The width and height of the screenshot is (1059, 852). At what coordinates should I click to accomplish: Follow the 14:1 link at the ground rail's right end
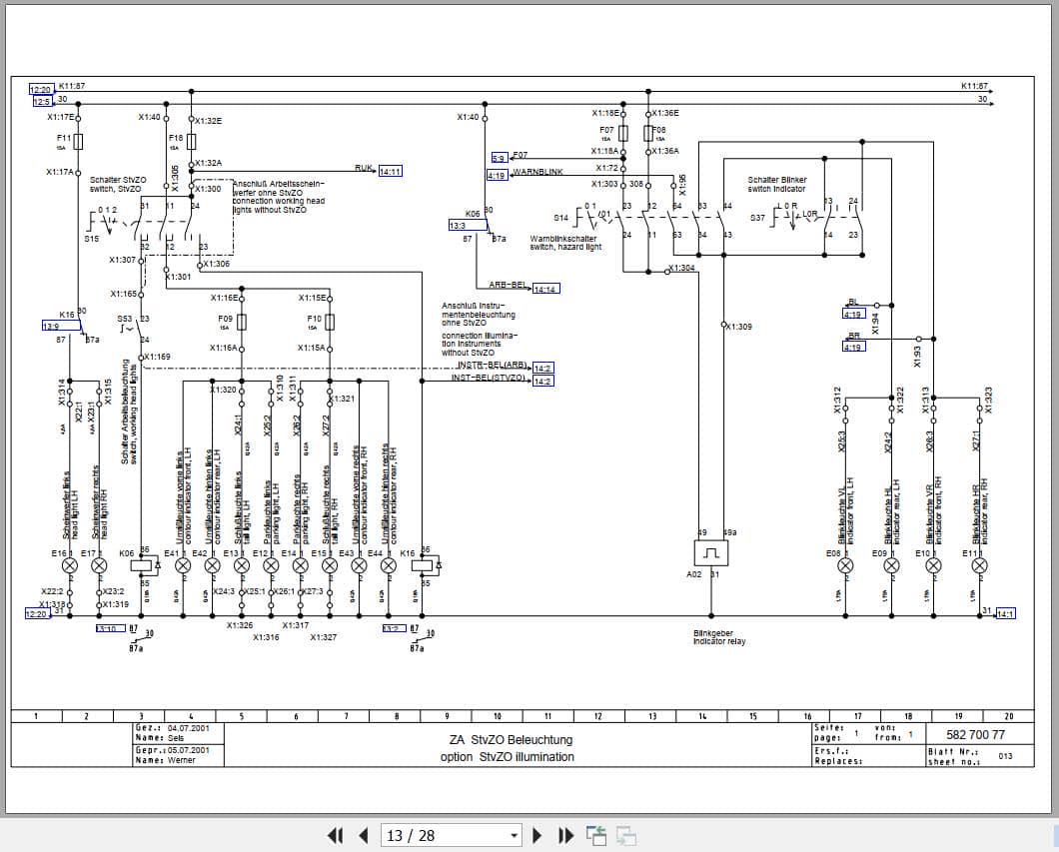[x=1005, y=613]
